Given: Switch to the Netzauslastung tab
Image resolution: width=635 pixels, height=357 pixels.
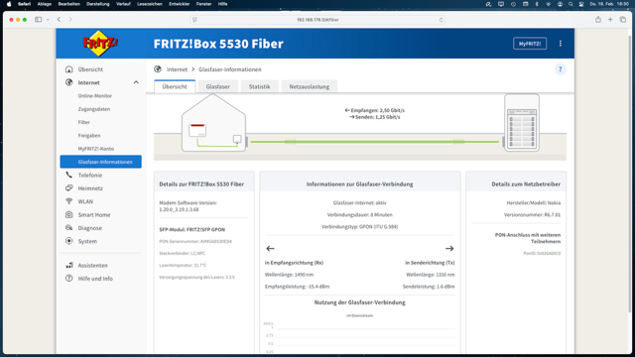Looking at the screenshot, I should (x=309, y=86).
